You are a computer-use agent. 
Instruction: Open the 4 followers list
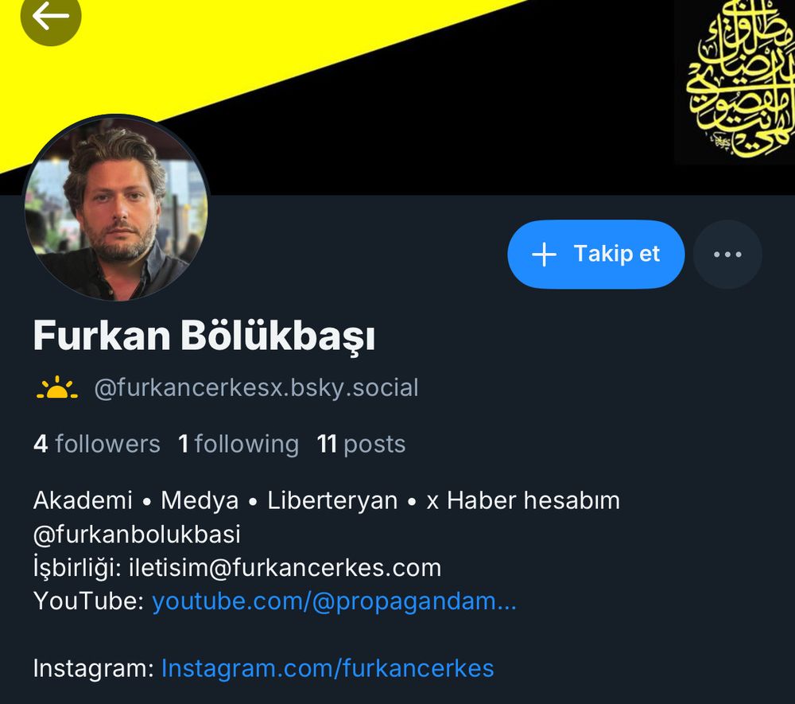click(97, 444)
